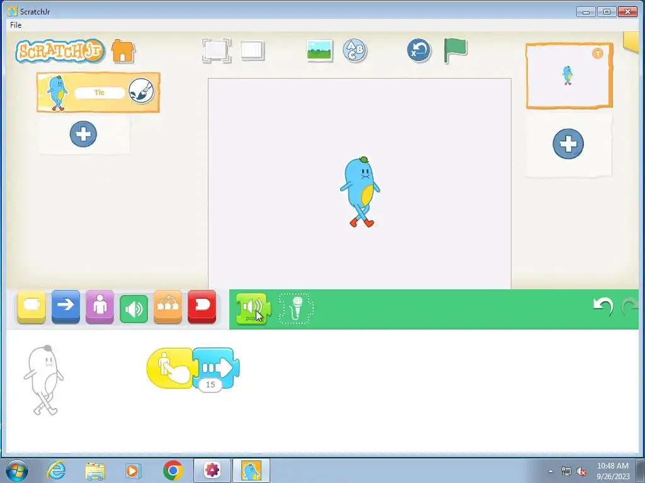Reset characters to starting positions

pyautogui.click(x=419, y=50)
